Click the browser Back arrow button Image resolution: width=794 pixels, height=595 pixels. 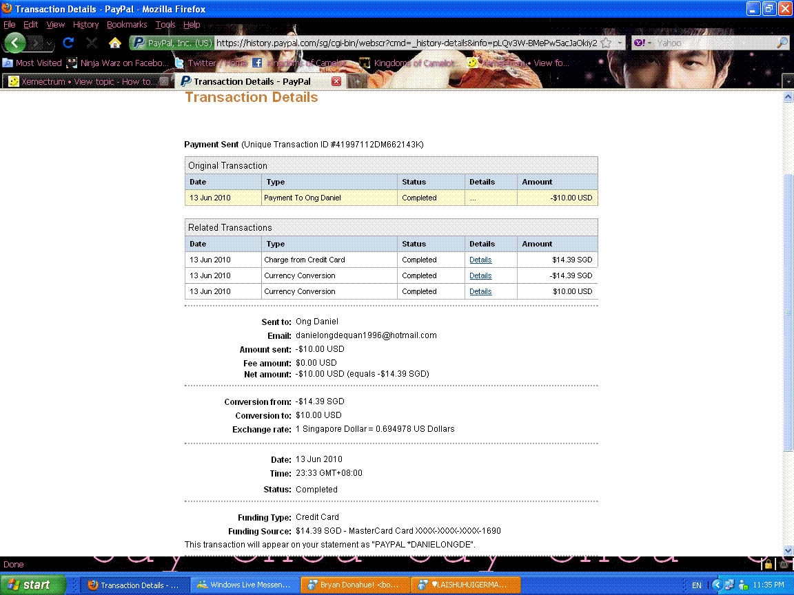(15, 43)
